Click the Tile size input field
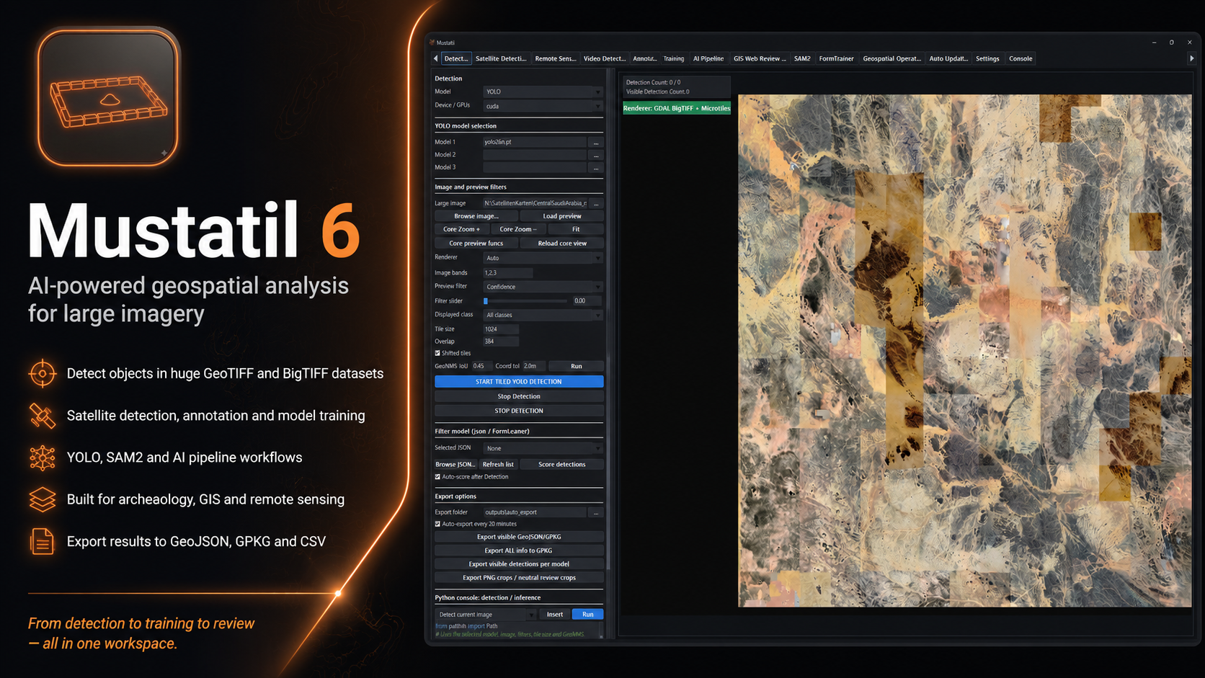This screenshot has height=678, width=1205. click(x=501, y=329)
